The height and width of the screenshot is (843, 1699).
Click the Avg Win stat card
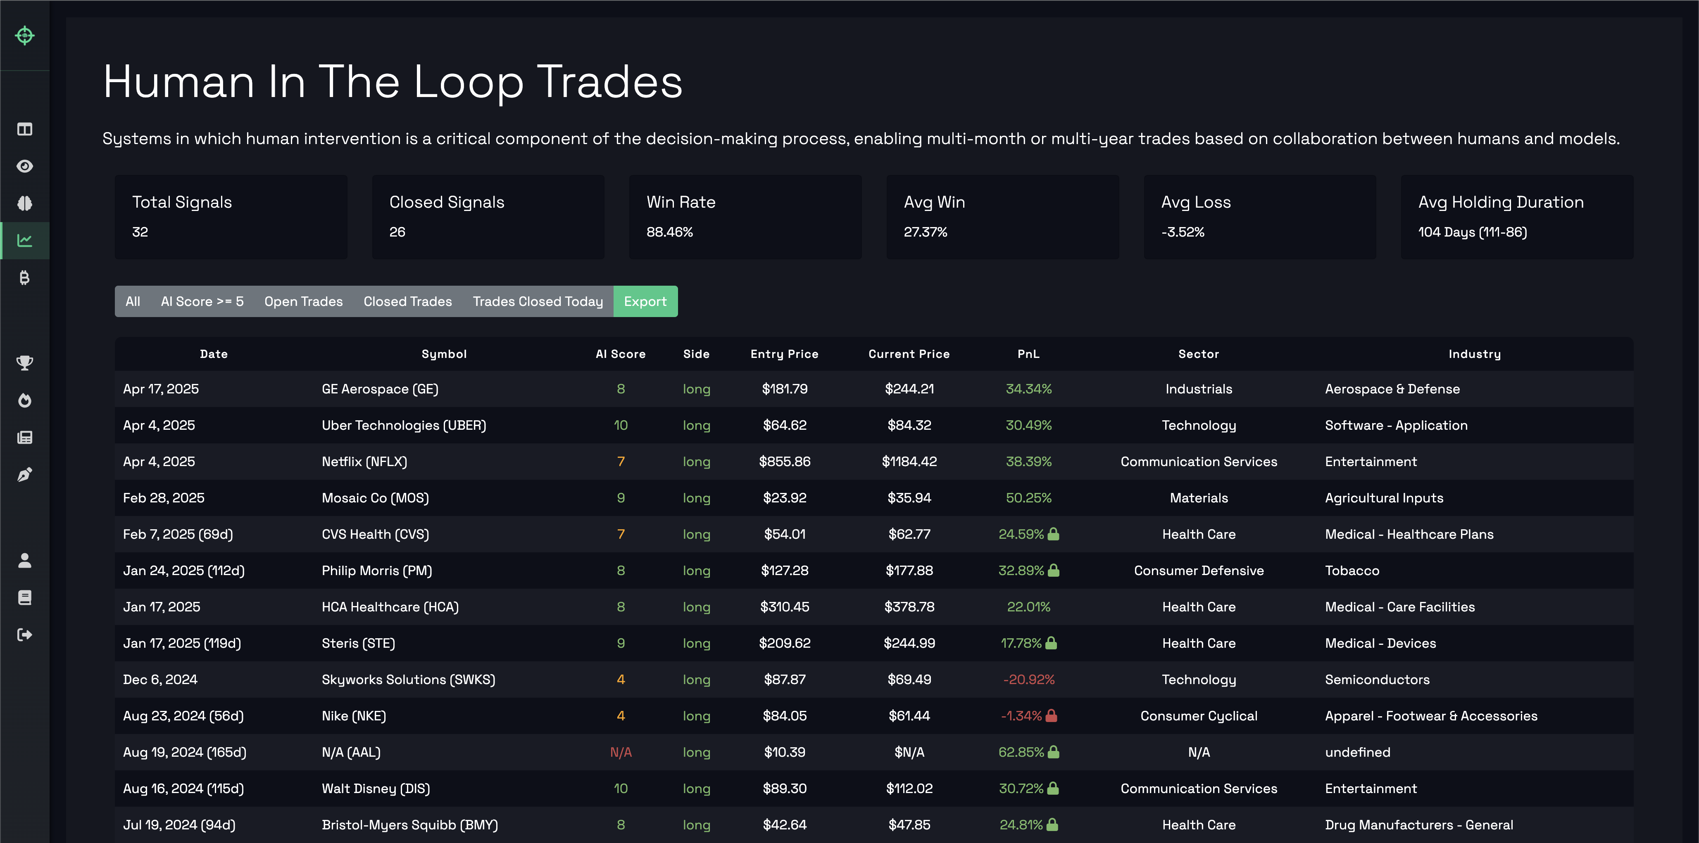click(1002, 217)
